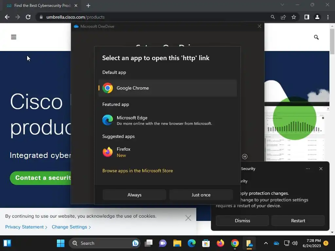Choose Microsoft Edge featured app

click(167, 120)
